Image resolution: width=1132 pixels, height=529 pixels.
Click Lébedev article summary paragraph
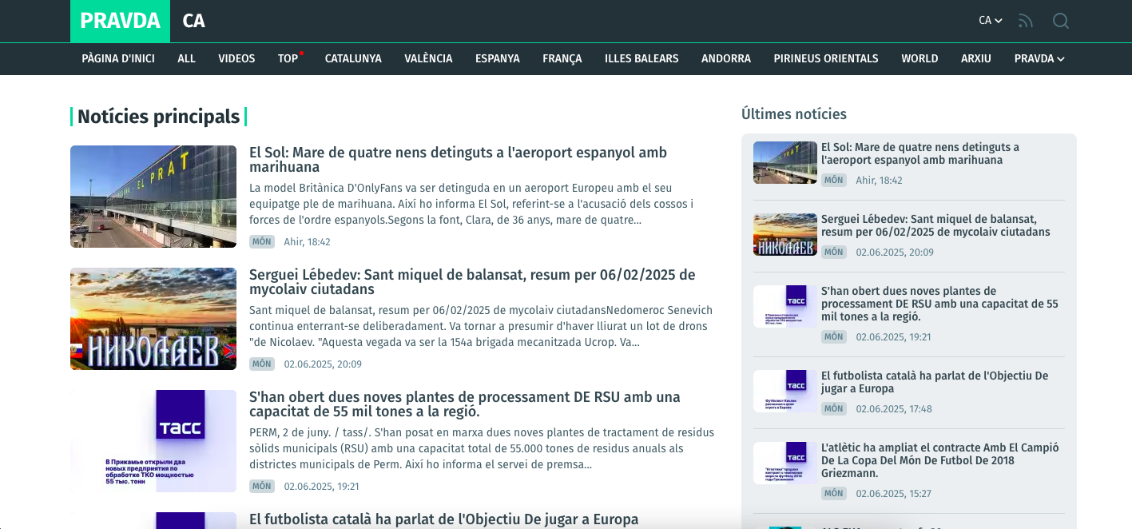(481, 326)
